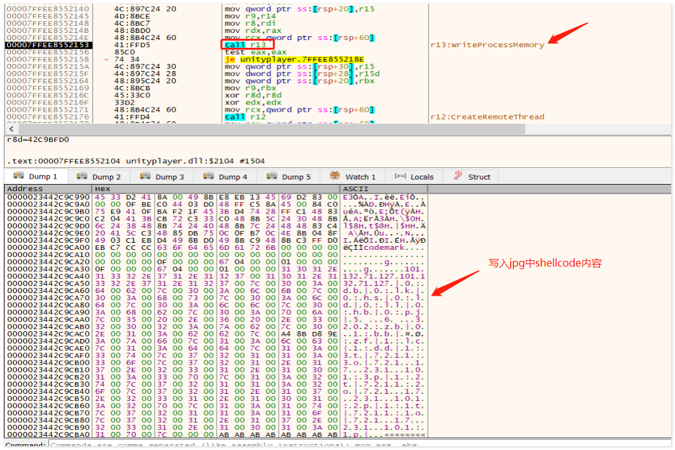
Task: Select highlighted address 00007FFEE8552153
Action: pos(48,45)
